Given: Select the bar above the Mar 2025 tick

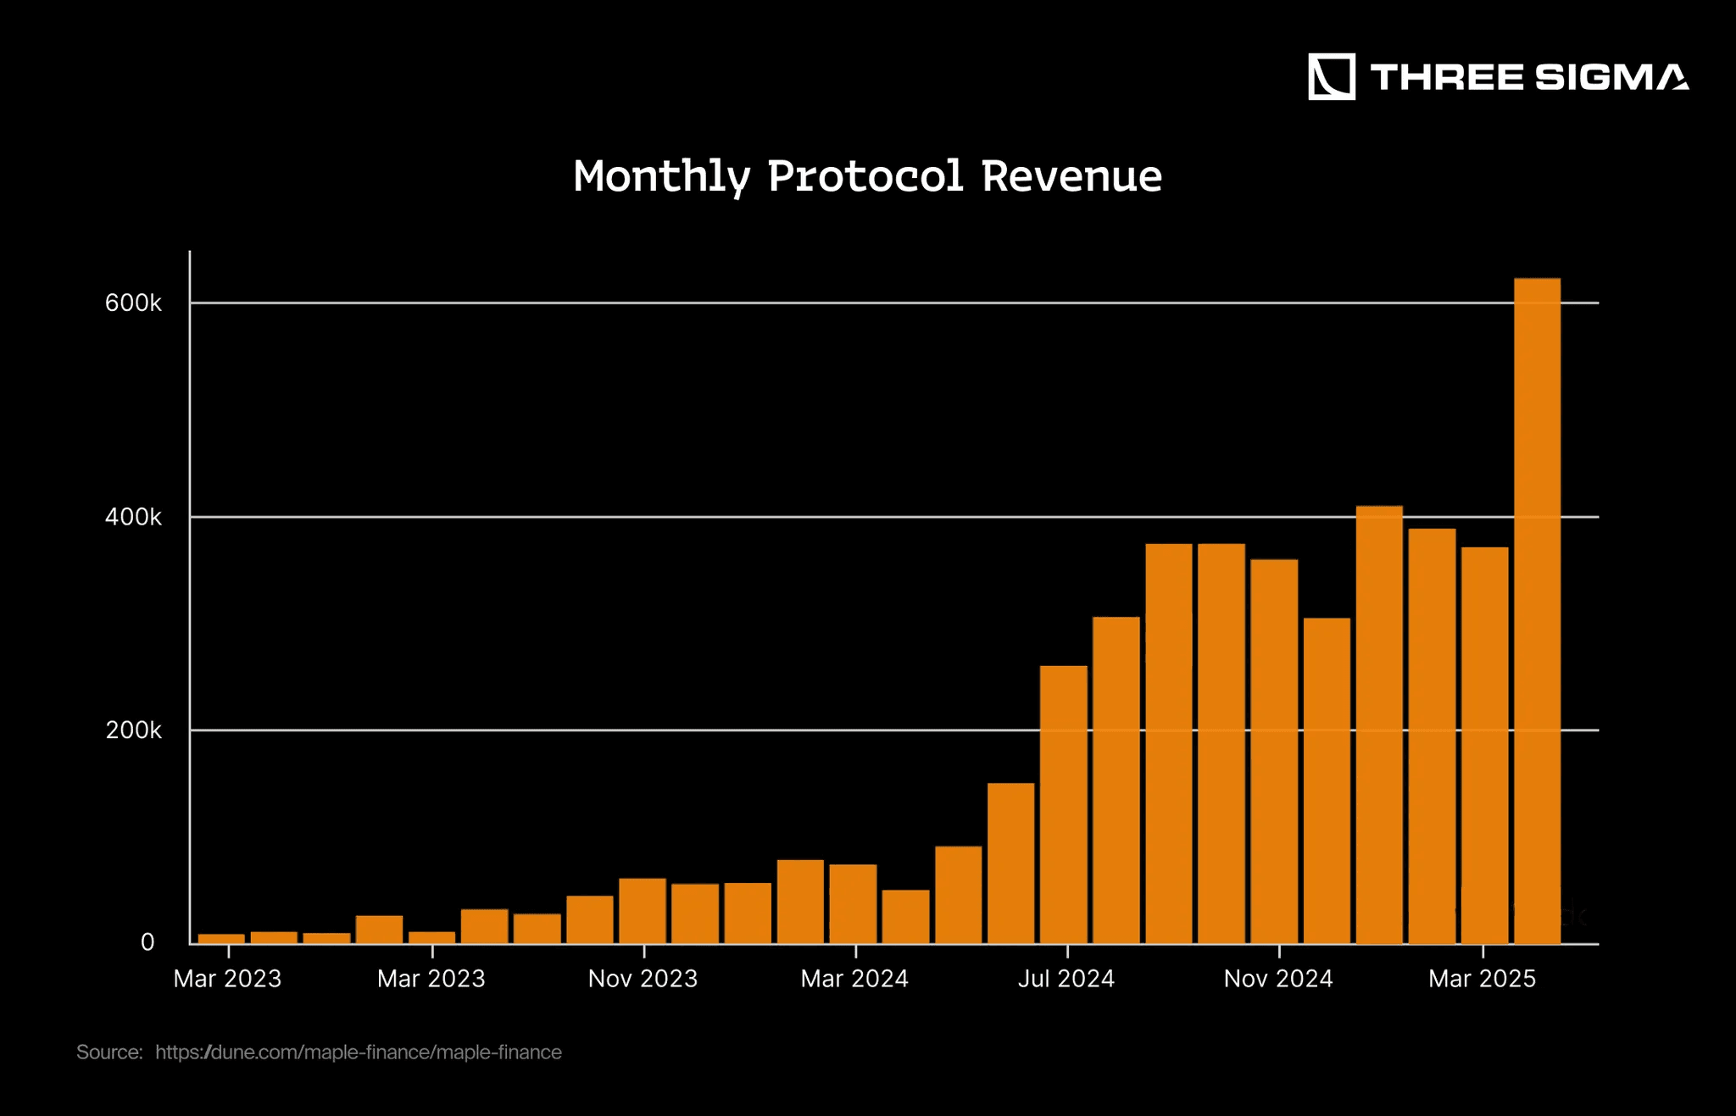Looking at the screenshot, I should pyautogui.click(x=1484, y=746).
